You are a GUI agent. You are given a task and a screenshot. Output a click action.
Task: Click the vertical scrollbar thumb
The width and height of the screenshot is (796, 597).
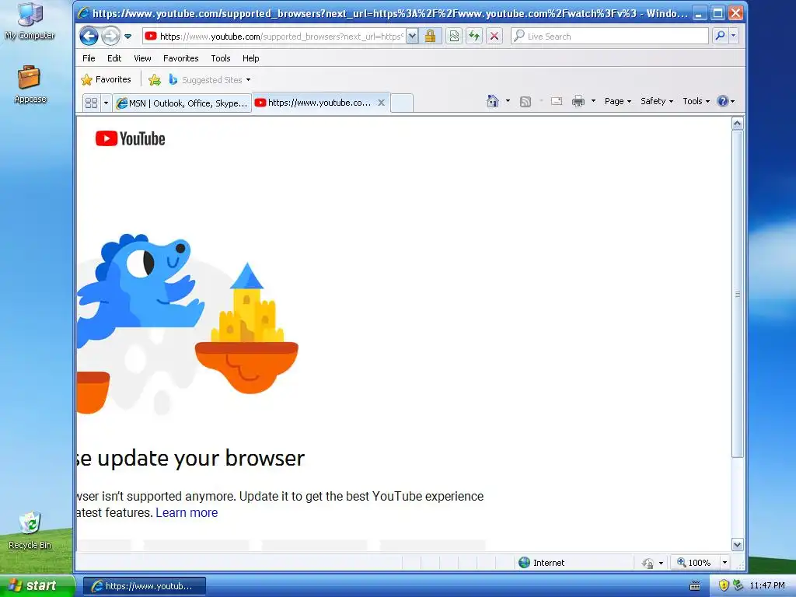point(737,294)
